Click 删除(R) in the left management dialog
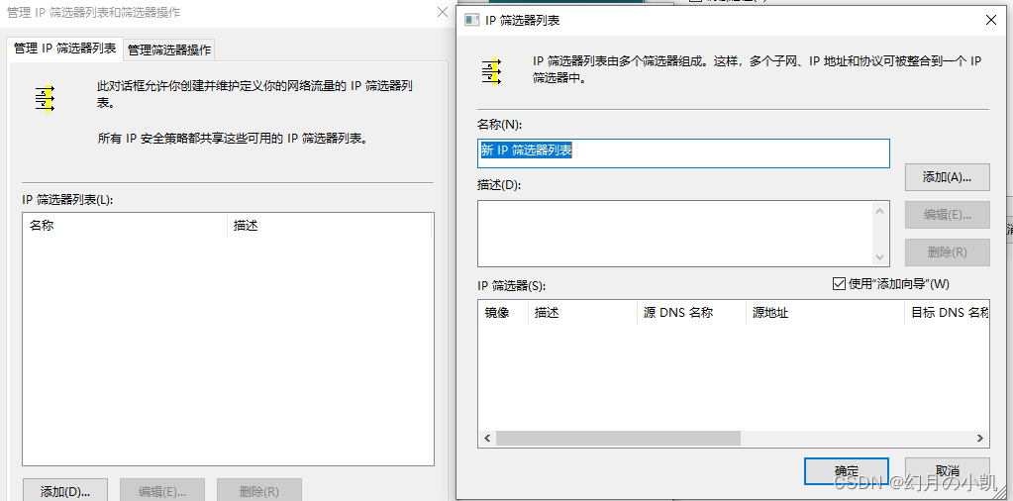The width and height of the screenshot is (1013, 501). click(259, 491)
